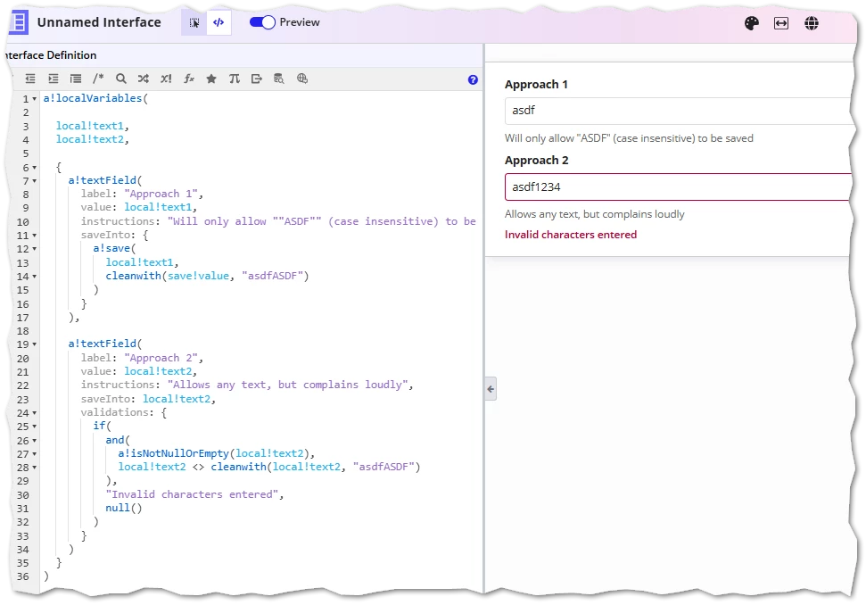Switch to expression mode view
Screen dimensions: 866x605
point(219,22)
